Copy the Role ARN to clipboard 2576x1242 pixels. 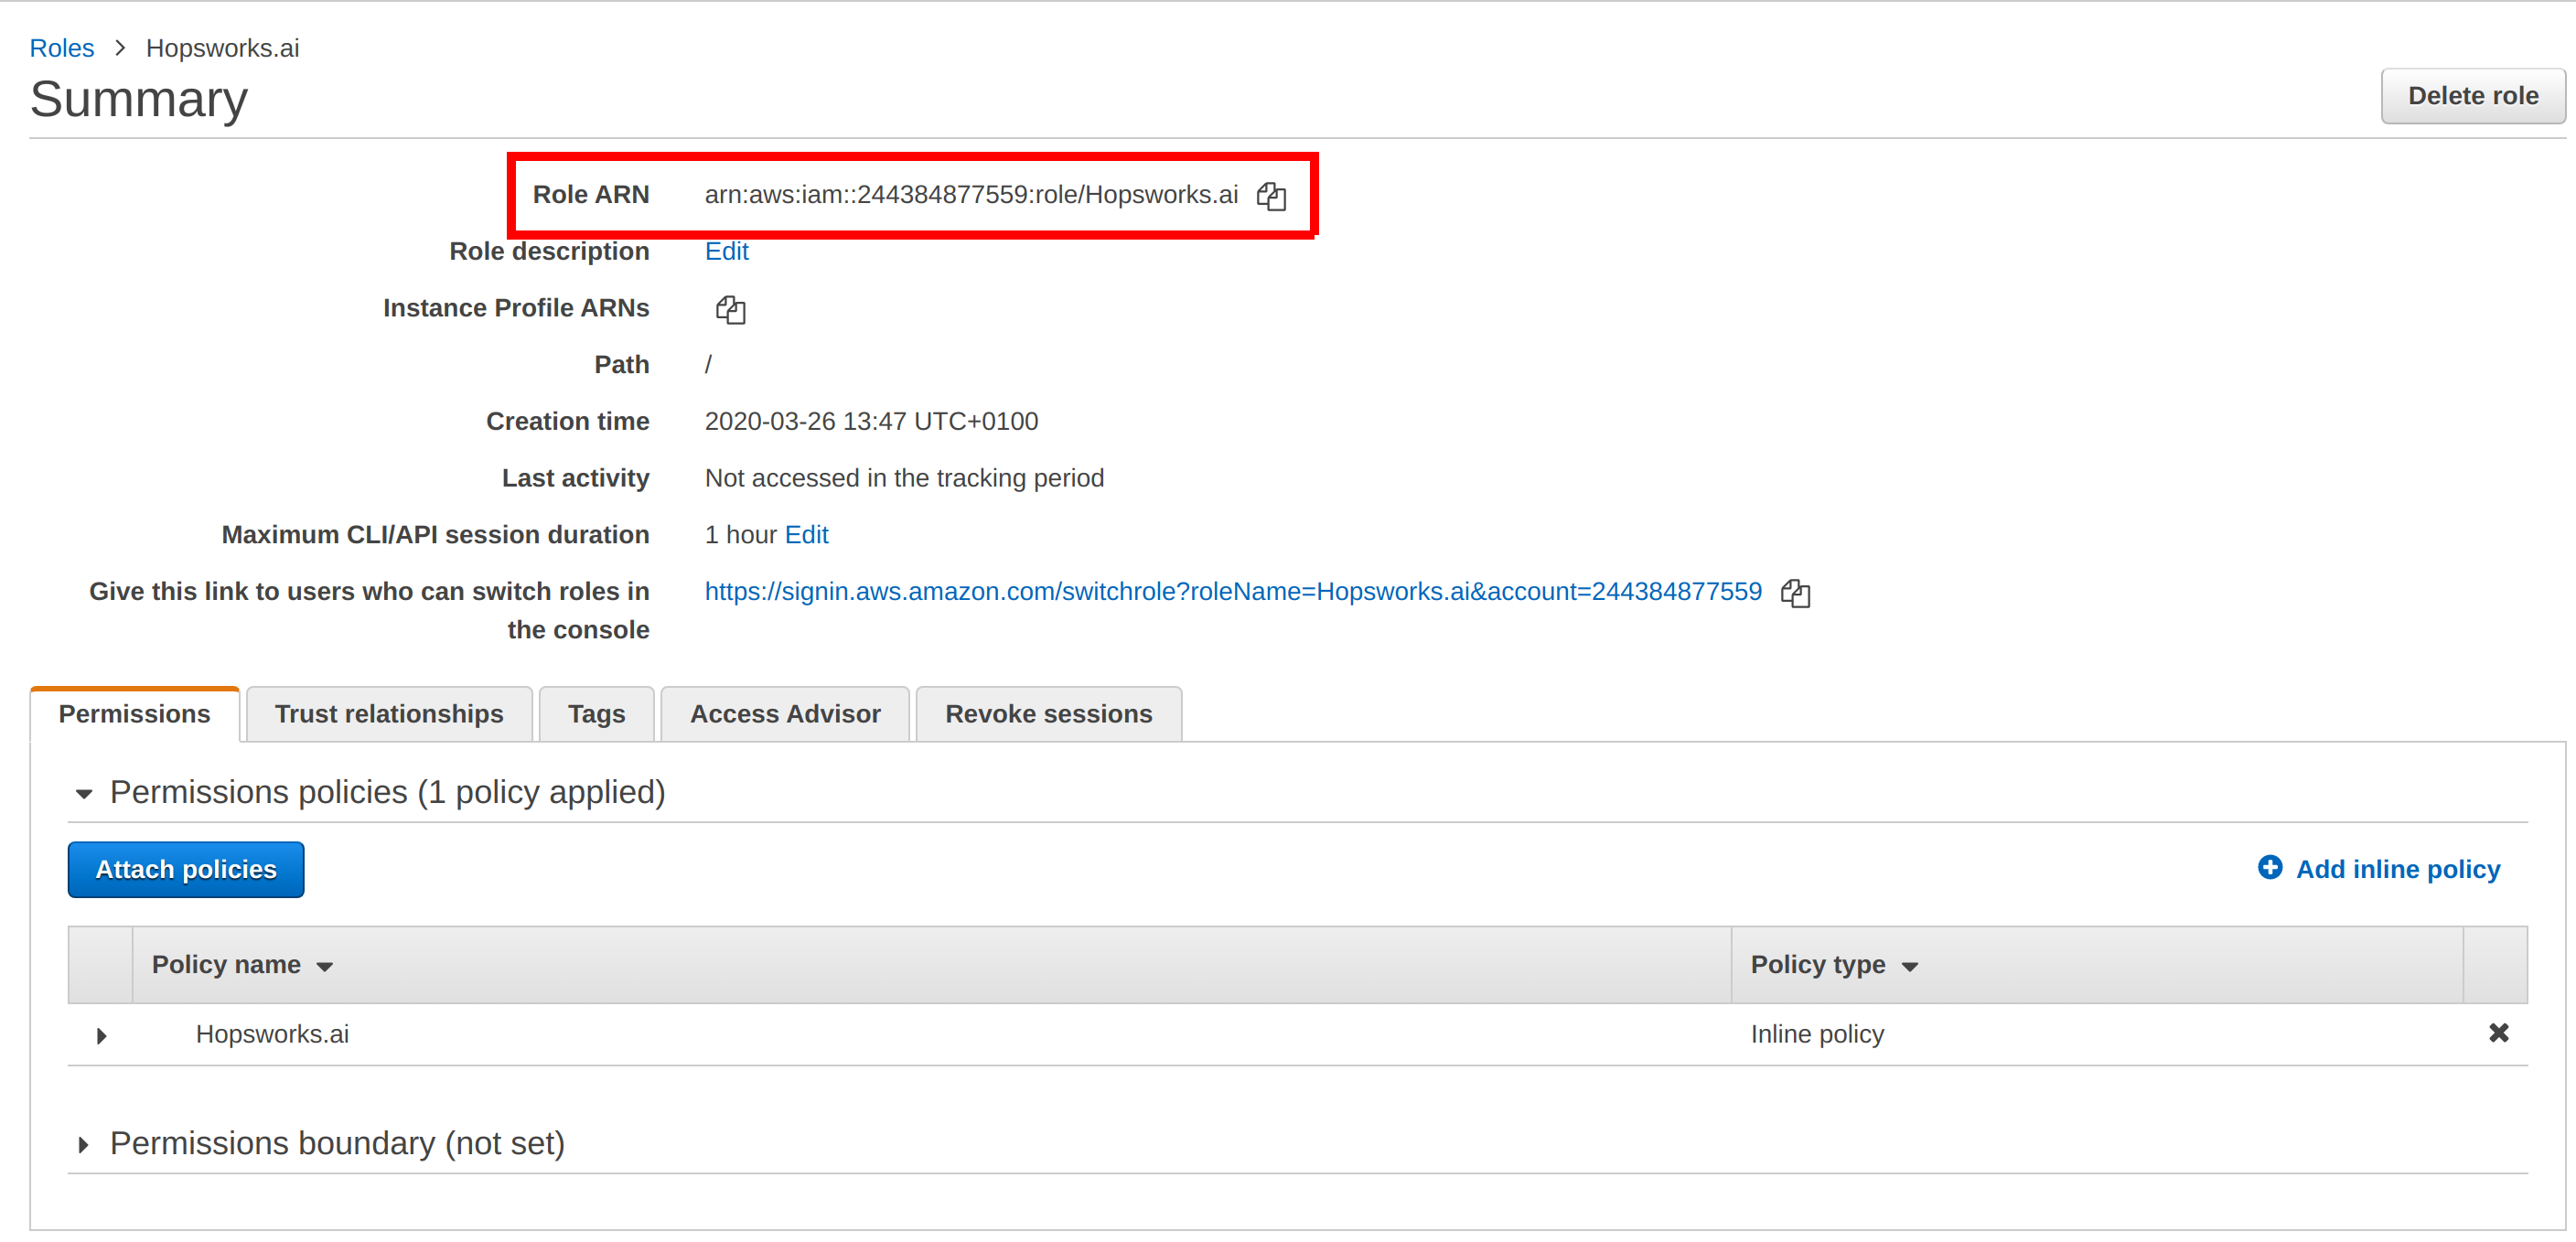[1271, 196]
